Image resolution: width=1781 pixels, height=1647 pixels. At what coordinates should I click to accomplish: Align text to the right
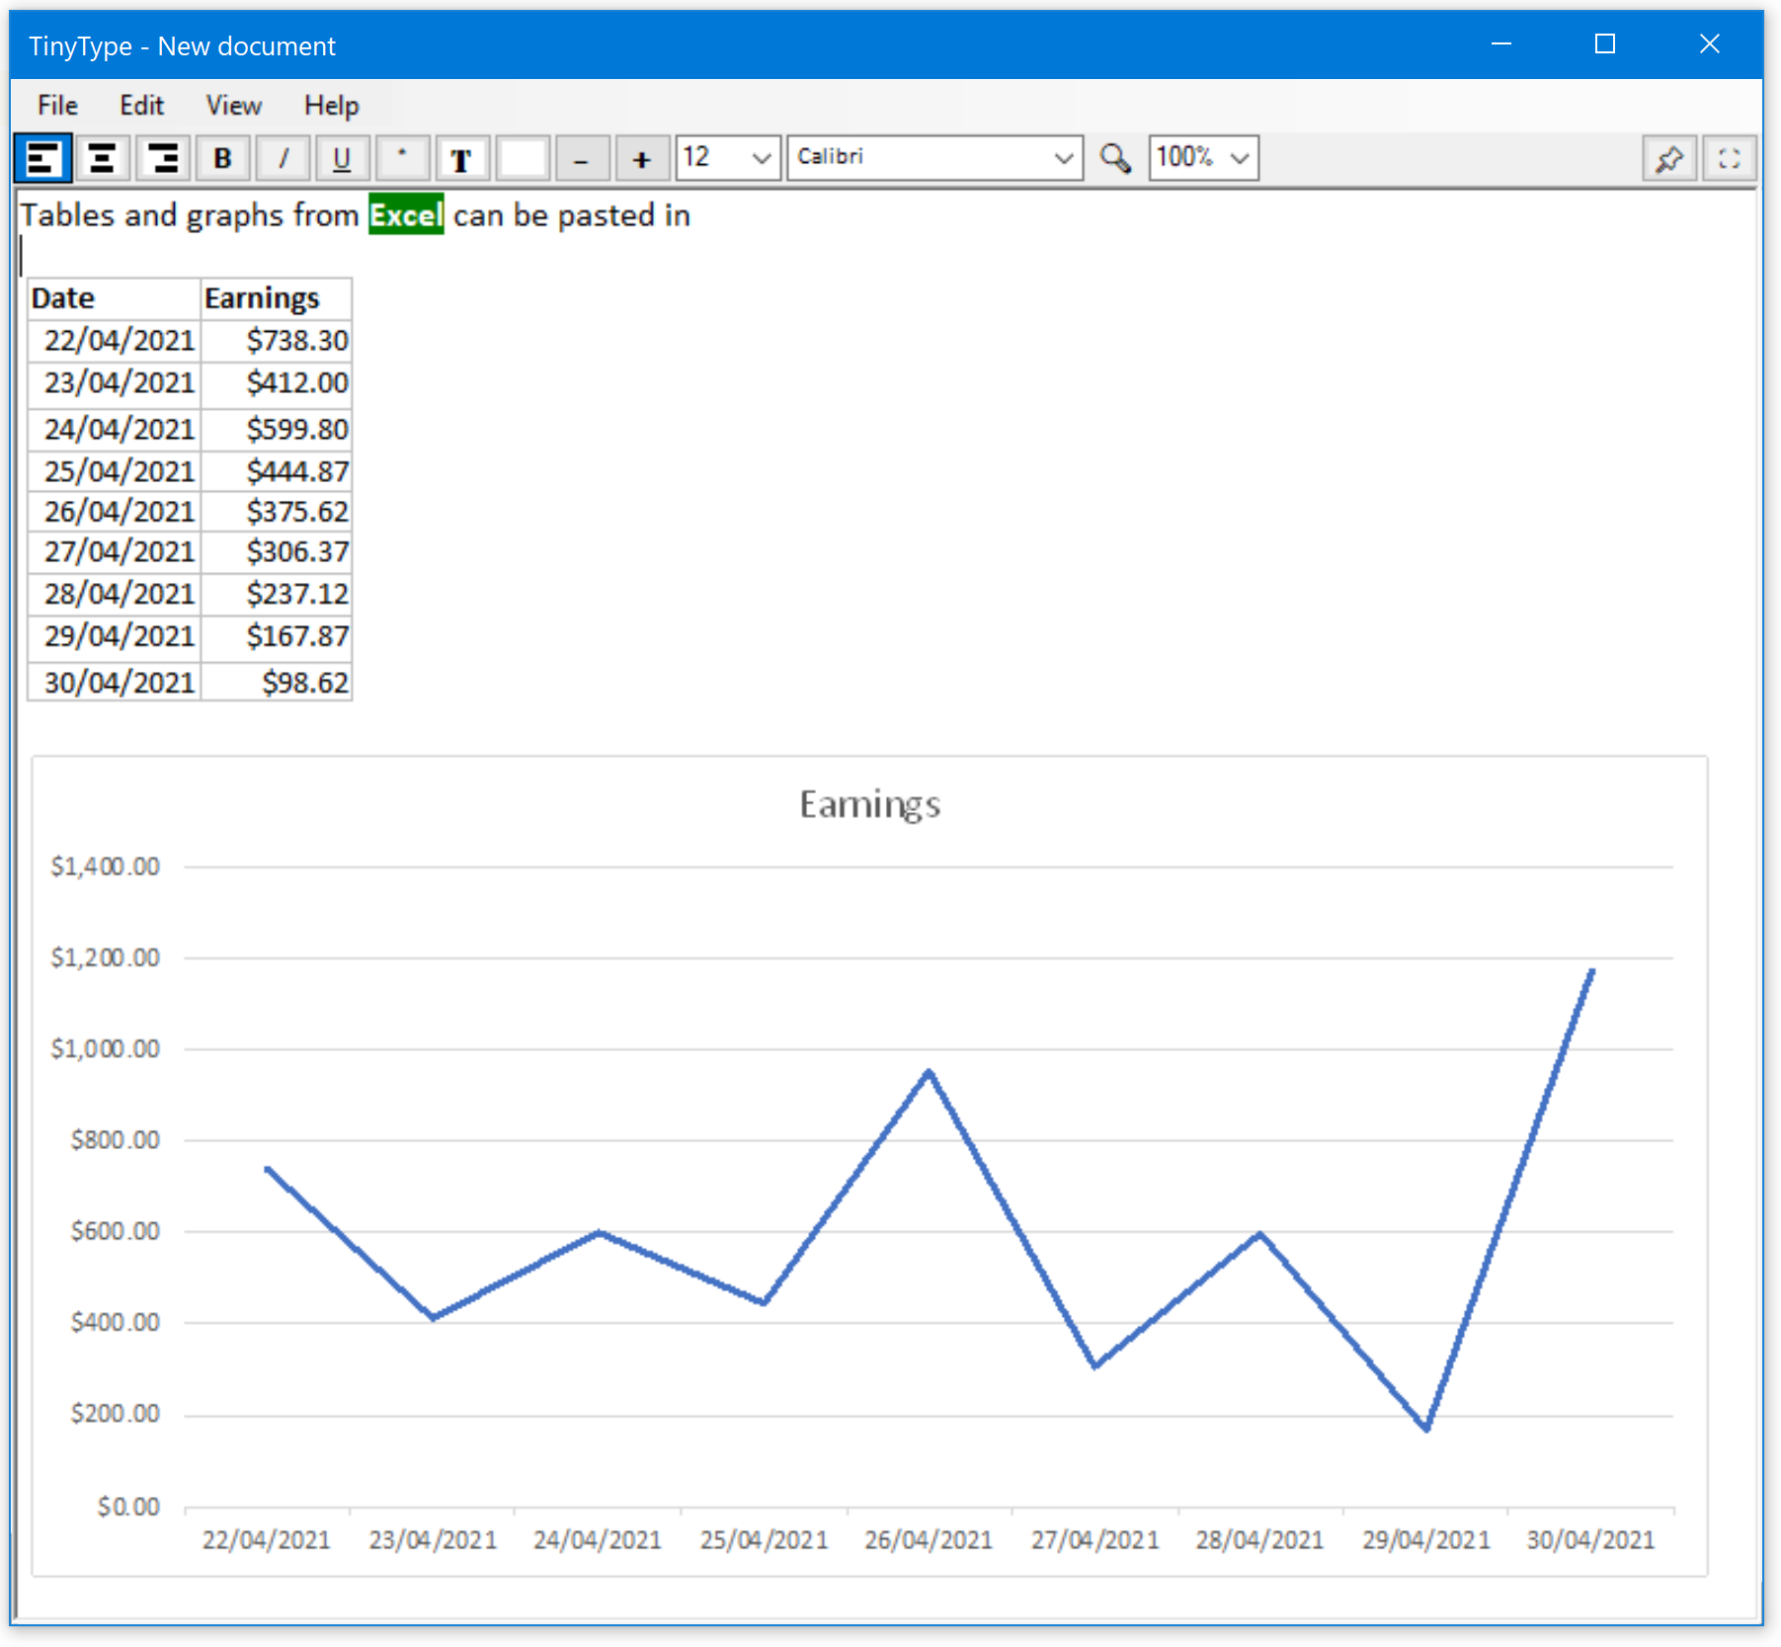click(163, 158)
